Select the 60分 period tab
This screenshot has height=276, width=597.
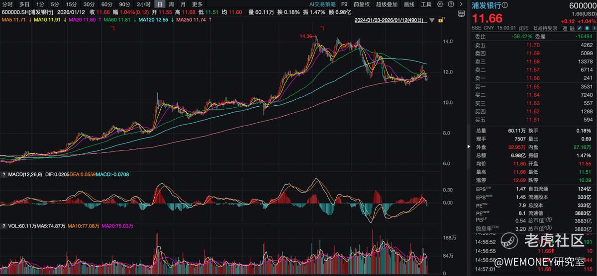[x=106, y=4]
